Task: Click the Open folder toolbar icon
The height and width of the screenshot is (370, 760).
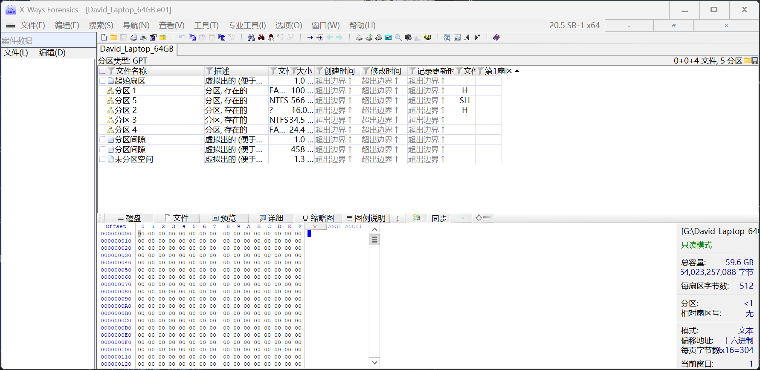Action: pos(114,38)
